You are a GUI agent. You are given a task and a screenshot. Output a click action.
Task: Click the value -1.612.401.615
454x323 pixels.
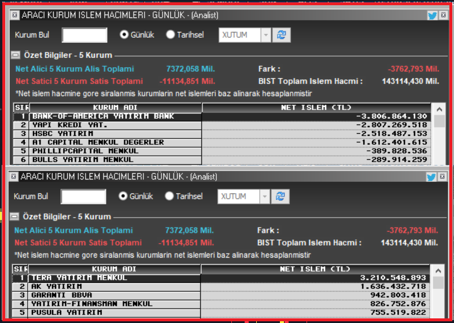(392, 142)
